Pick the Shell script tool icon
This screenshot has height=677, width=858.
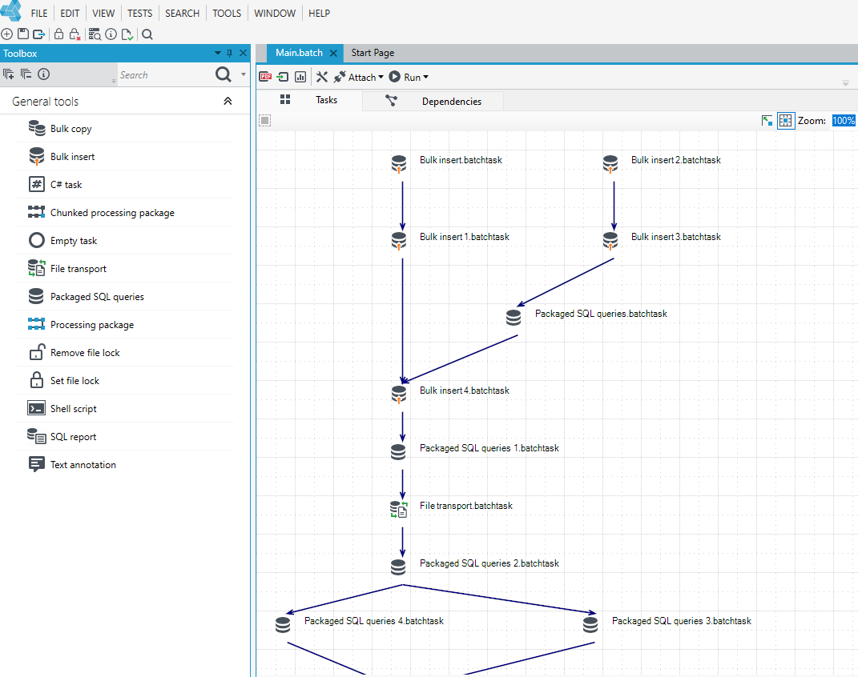(x=36, y=409)
